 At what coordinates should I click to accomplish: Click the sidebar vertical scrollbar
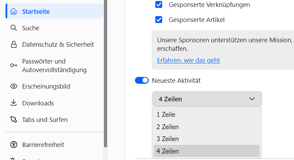pyautogui.click(x=105, y=73)
